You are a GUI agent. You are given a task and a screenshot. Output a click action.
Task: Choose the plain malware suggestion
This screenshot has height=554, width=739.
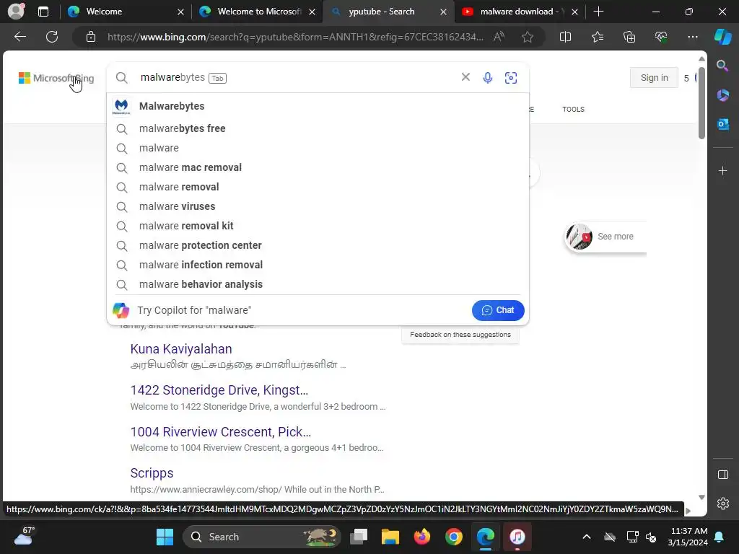[318, 148]
